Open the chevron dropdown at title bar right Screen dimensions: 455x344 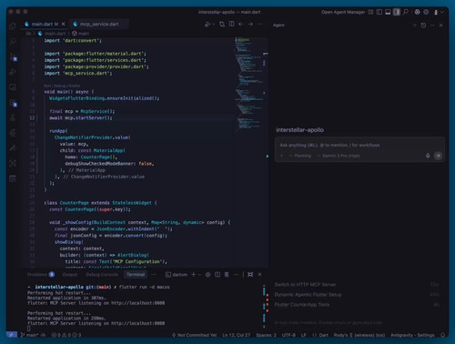[x=442, y=12]
